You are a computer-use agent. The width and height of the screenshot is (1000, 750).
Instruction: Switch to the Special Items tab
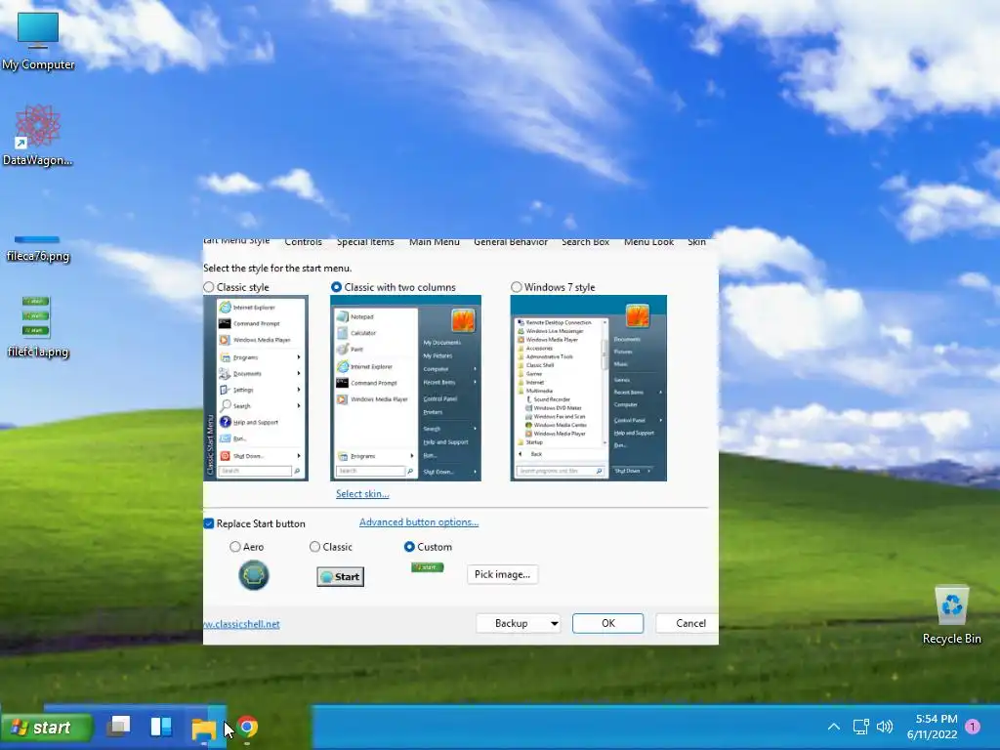(365, 242)
